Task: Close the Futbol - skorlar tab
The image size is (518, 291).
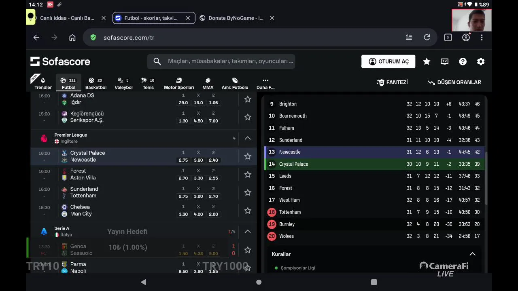Action: point(188,18)
